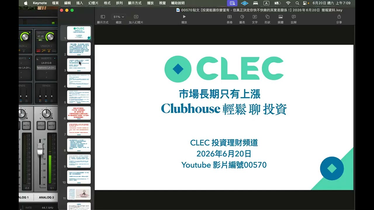Click the document title 00570貼文 in title bar
The width and height of the screenshot is (374, 210).
[262, 10]
